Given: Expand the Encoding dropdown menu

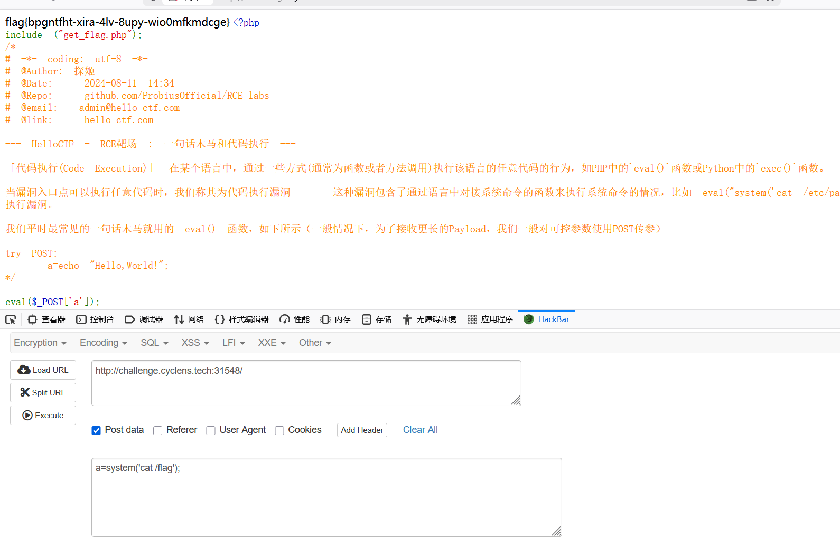Looking at the screenshot, I should [104, 343].
